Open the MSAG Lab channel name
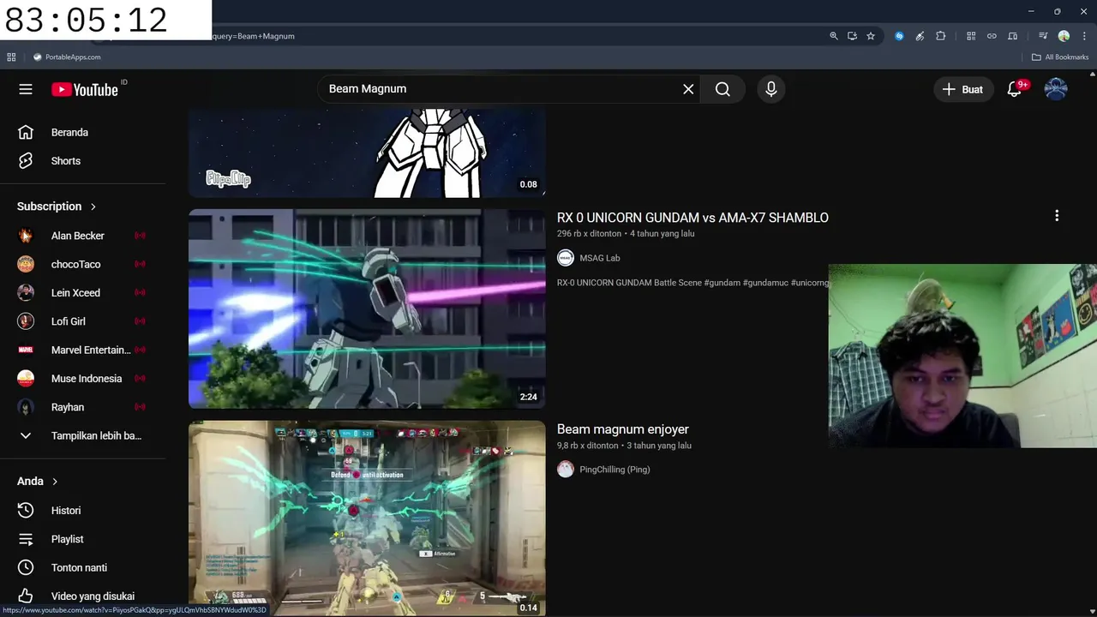The width and height of the screenshot is (1097, 617). tap(599, 258)
